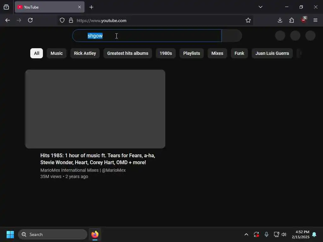Open the Firefox application menu
Image resolution: width=323 pixels, height=242 pixels.
315,20
